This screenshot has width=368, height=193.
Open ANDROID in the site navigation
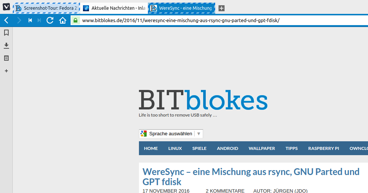pyautogui.click(x=228, y=148)
